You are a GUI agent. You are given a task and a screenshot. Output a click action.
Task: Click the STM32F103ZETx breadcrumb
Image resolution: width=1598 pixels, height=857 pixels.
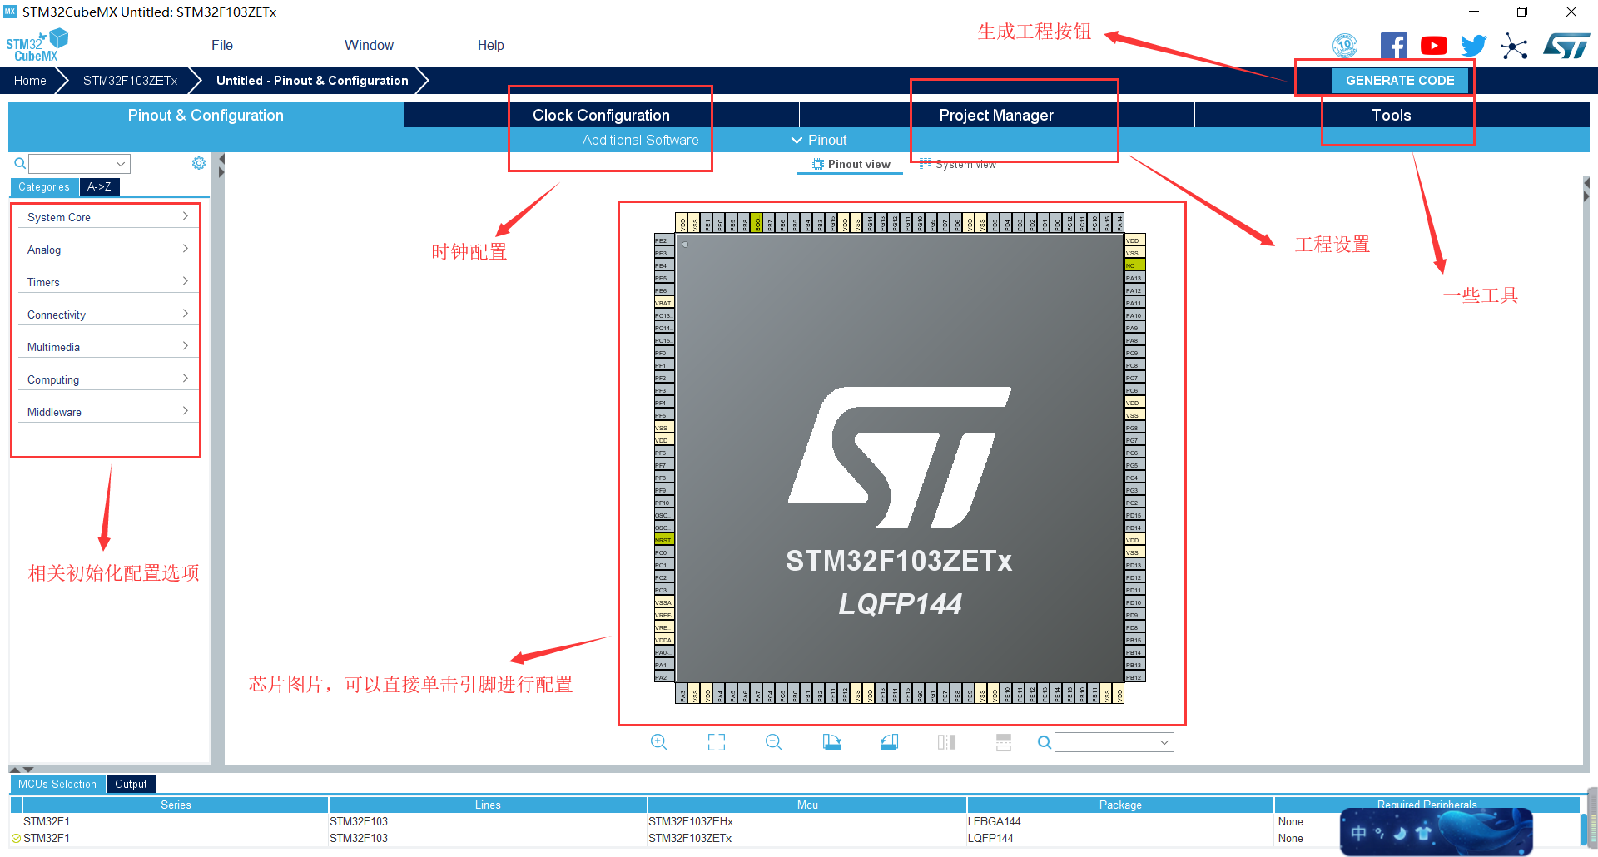130,80
